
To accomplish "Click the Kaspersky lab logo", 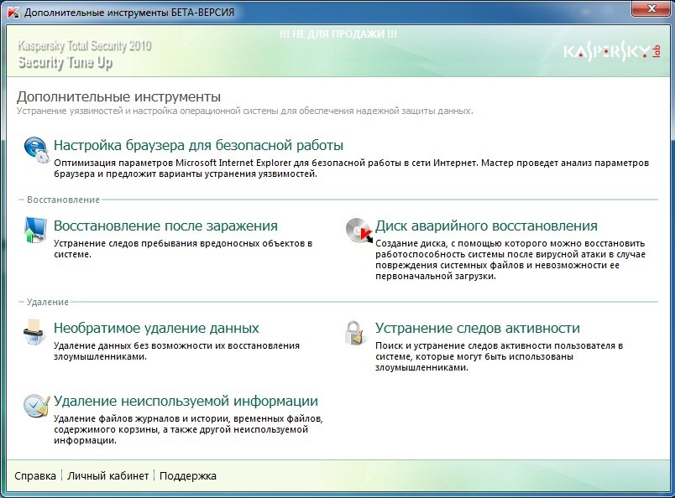I will click(x=612, y=52).
